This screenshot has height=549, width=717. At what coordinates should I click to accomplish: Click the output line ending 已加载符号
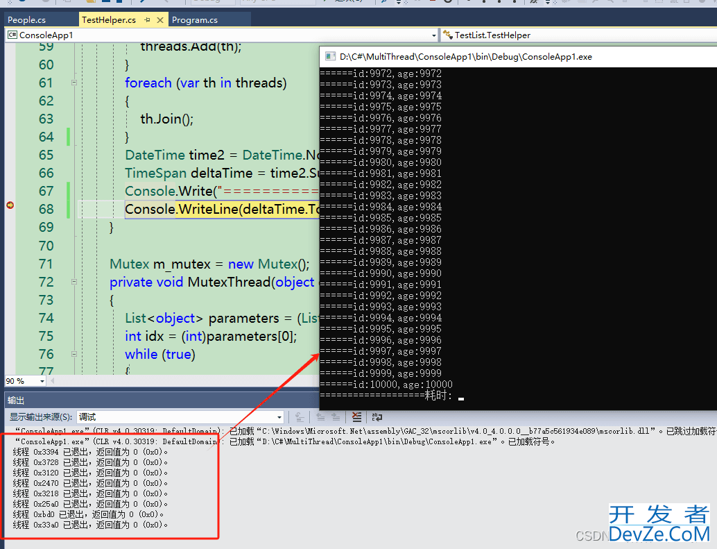point(285,441)
